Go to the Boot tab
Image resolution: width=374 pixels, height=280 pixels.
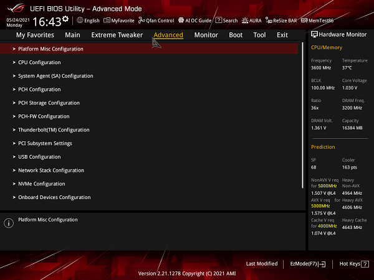coord(236,35)
